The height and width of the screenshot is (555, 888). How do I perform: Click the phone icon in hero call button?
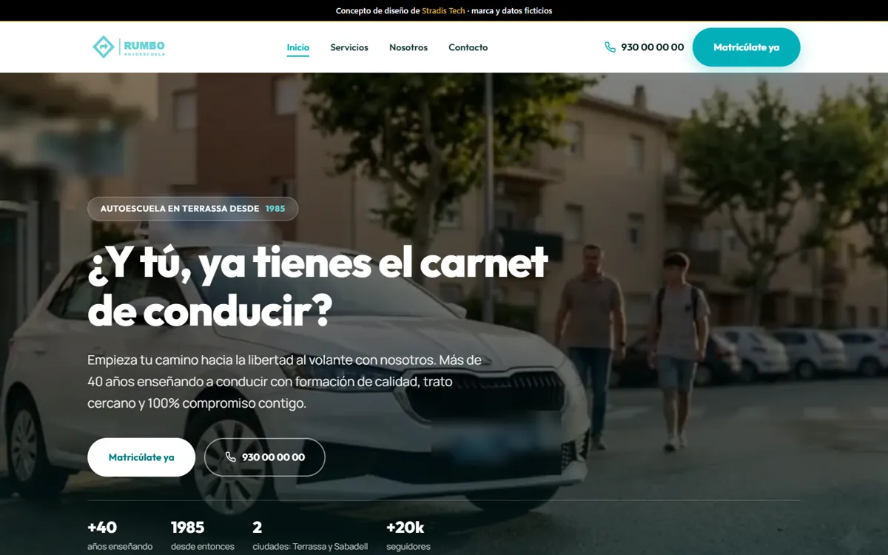pos(231,457)
